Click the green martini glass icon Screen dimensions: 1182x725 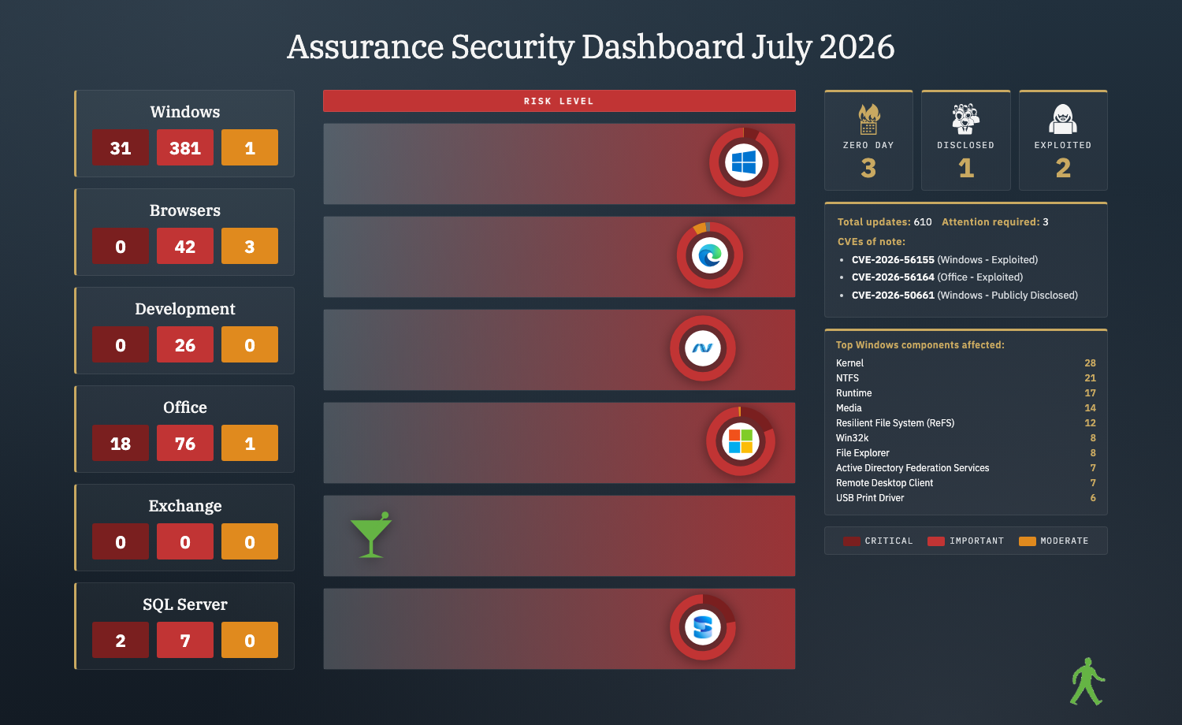pos(371,535)
